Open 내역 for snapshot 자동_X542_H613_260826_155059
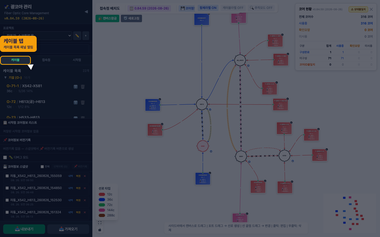Viewport: 380px width, 237px height. (71, 176)
